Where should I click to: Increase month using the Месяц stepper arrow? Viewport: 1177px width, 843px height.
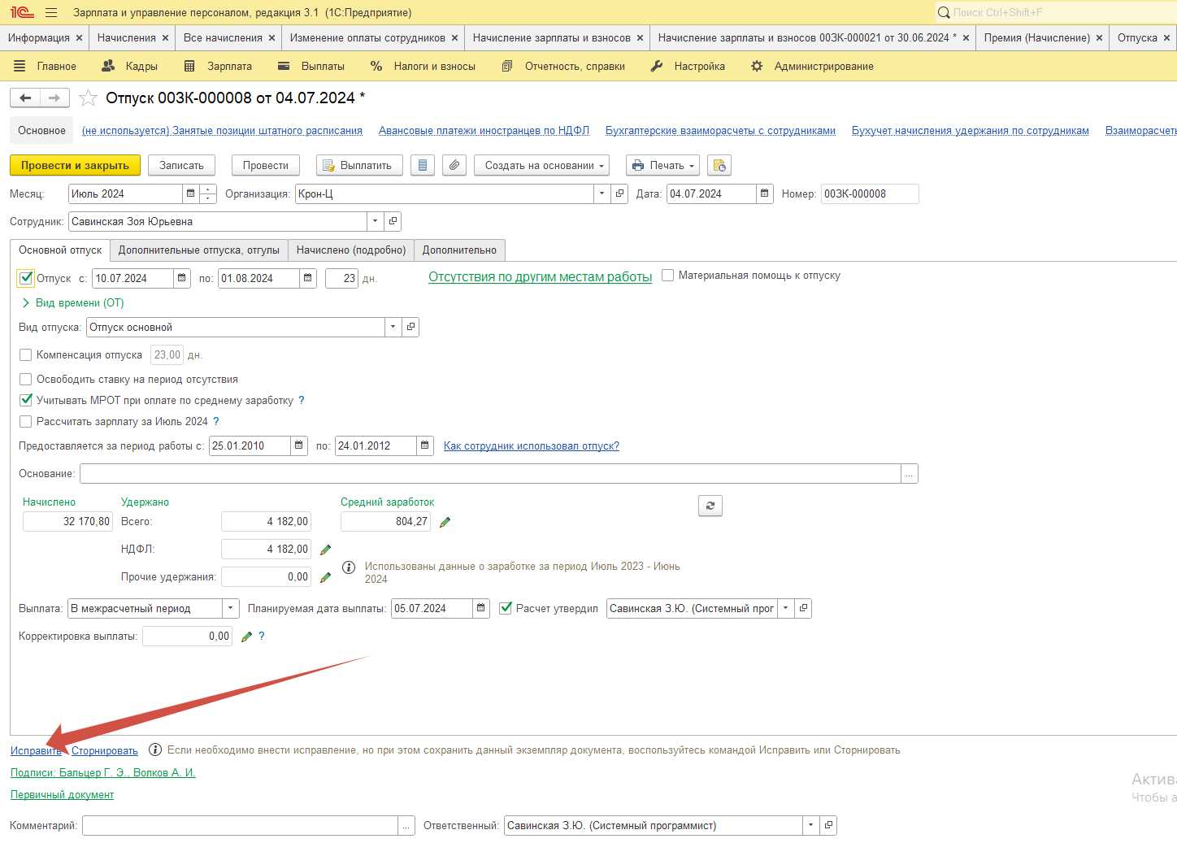(209, 189)
